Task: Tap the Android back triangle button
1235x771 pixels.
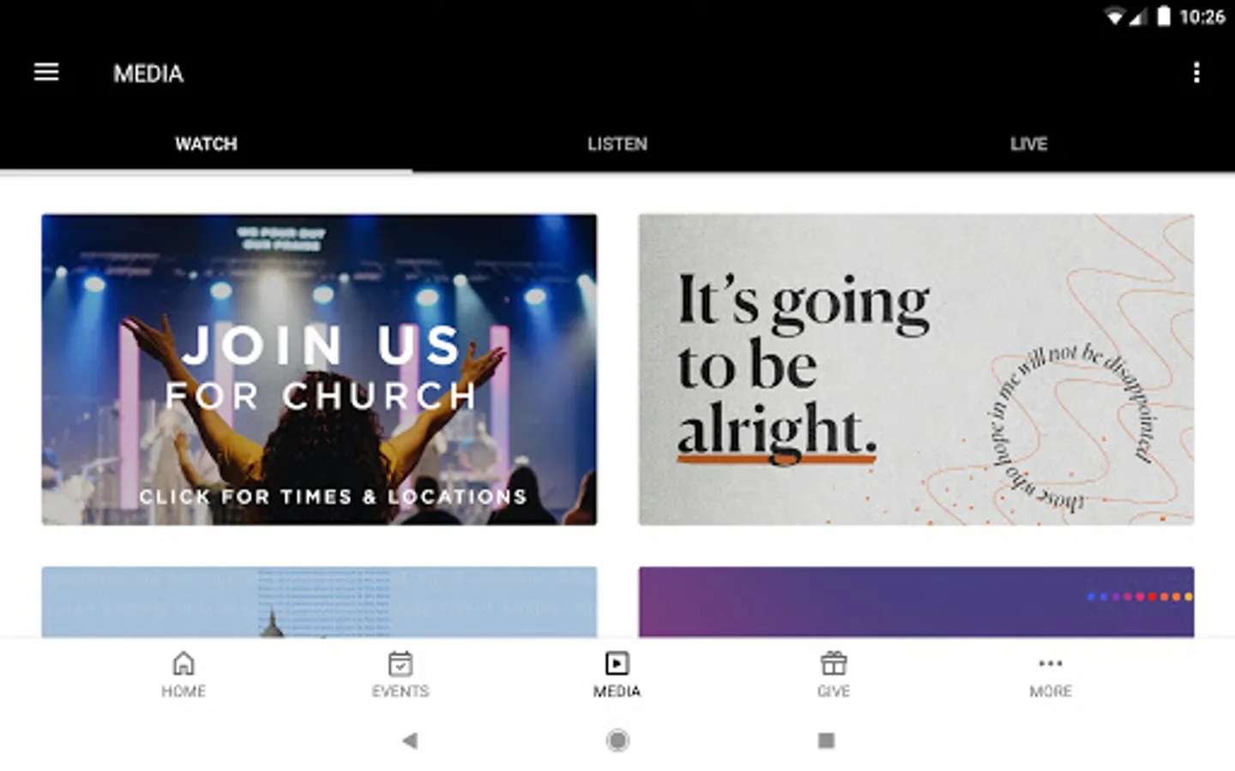Action: [x=410, y=740]
